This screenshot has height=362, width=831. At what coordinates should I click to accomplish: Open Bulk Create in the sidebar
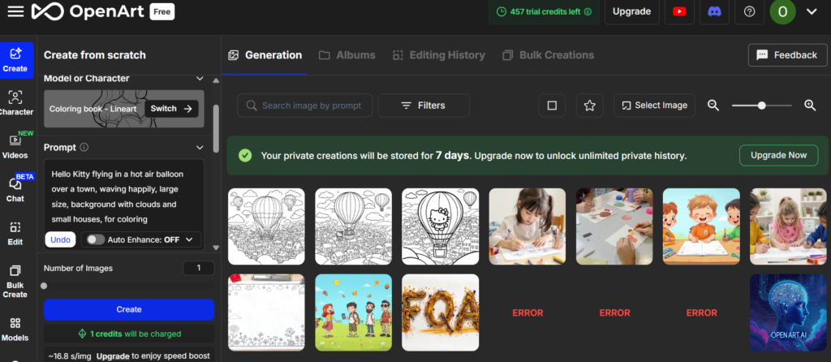point(15,282)
